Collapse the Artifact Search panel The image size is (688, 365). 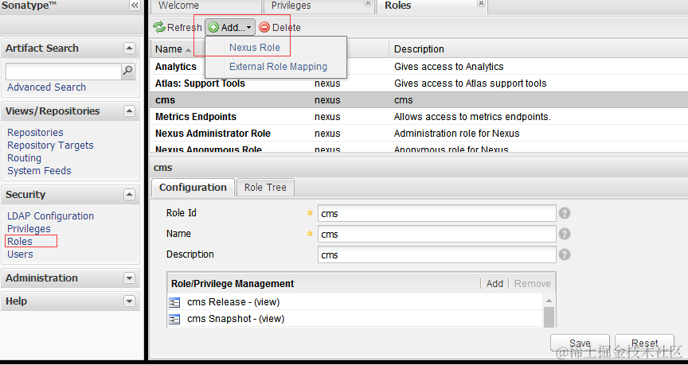pyautogui.click(x=129, y=49)
